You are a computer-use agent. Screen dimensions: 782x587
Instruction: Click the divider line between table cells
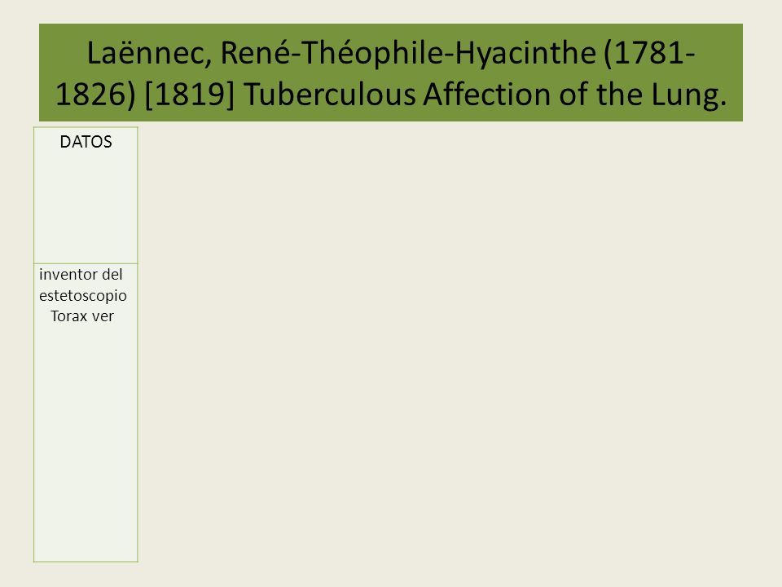(86, 263)
